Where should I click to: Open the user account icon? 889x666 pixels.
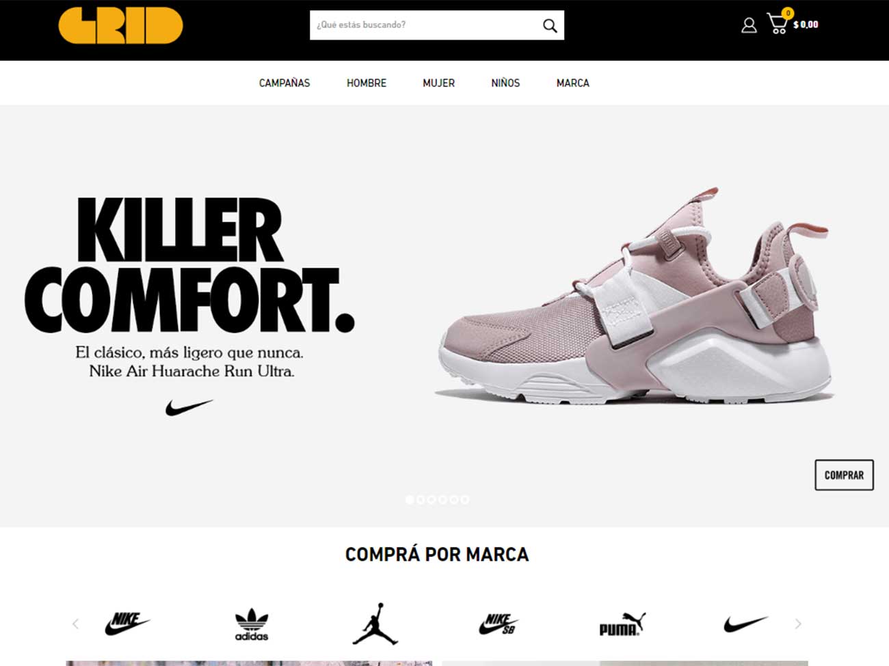[749, 25]
